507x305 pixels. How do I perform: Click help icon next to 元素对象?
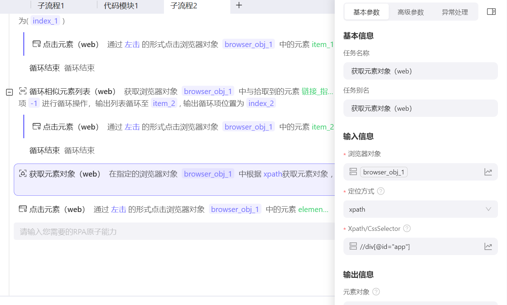(x=376, y=292)
